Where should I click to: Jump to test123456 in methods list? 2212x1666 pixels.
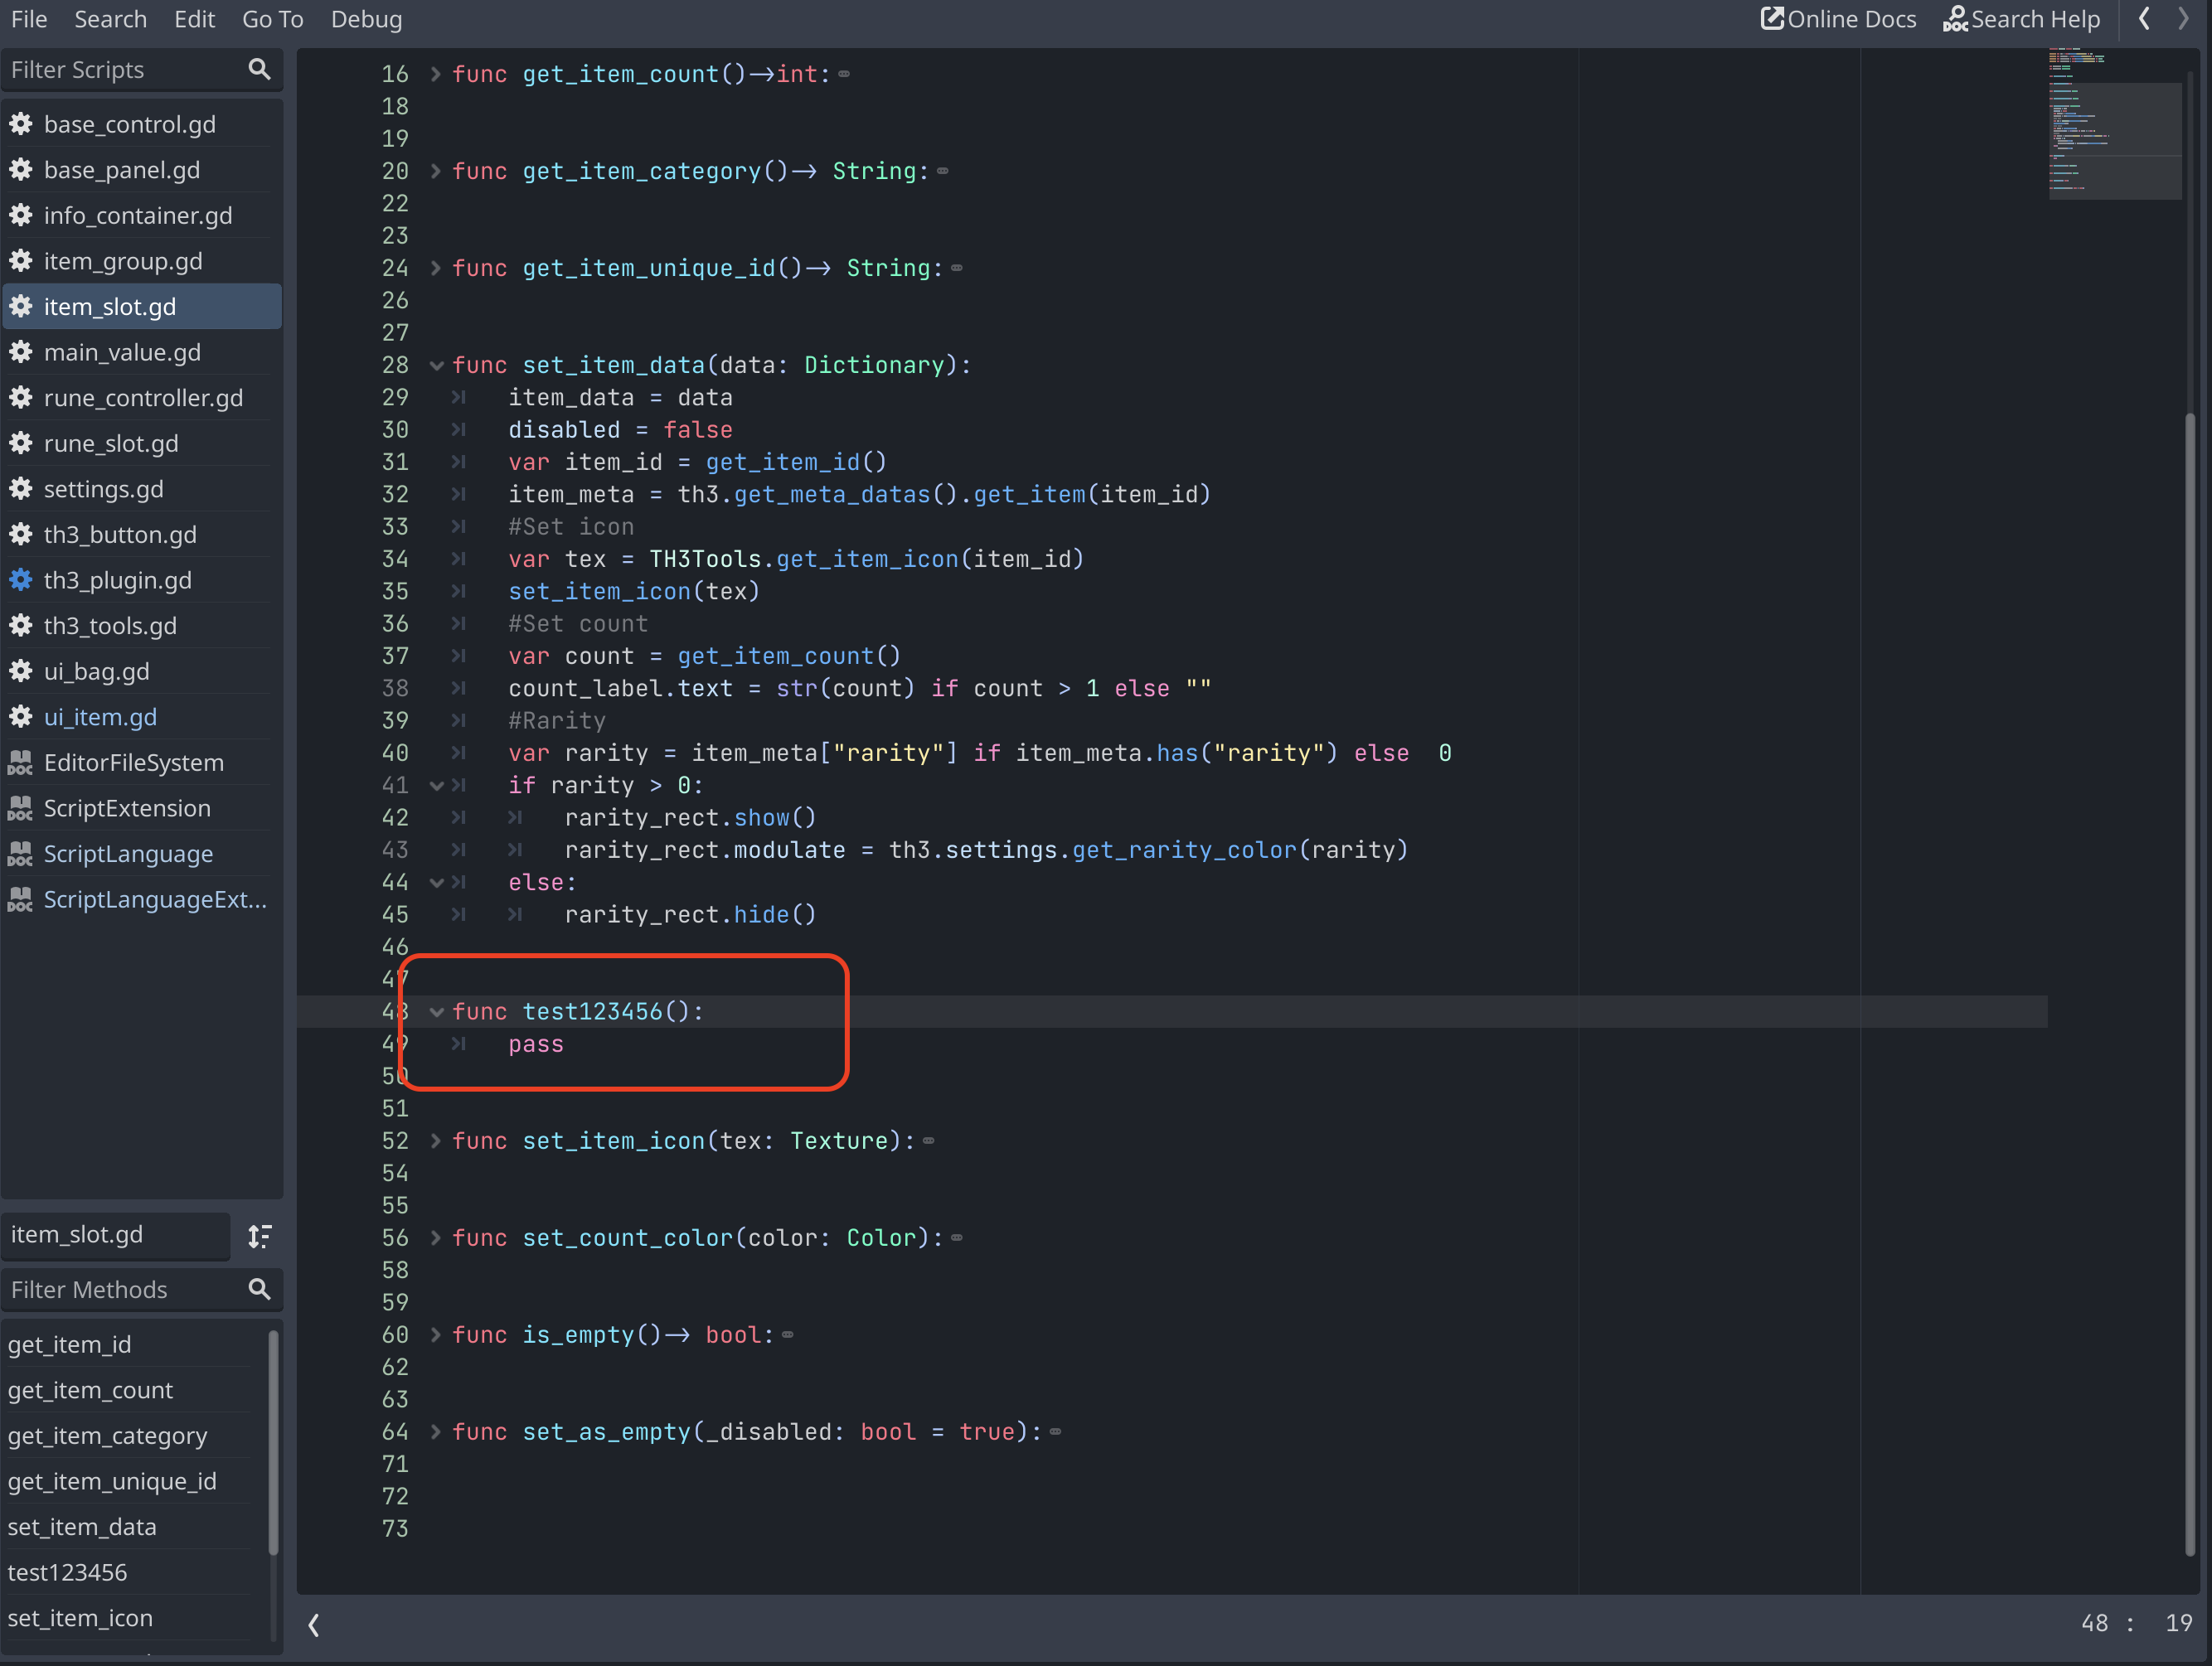(68, 1572)
